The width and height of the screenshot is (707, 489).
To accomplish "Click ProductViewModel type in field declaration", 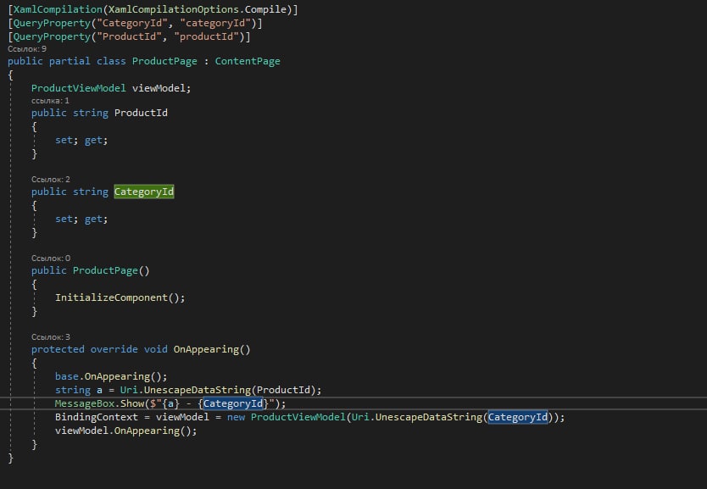I will [79, 88].
